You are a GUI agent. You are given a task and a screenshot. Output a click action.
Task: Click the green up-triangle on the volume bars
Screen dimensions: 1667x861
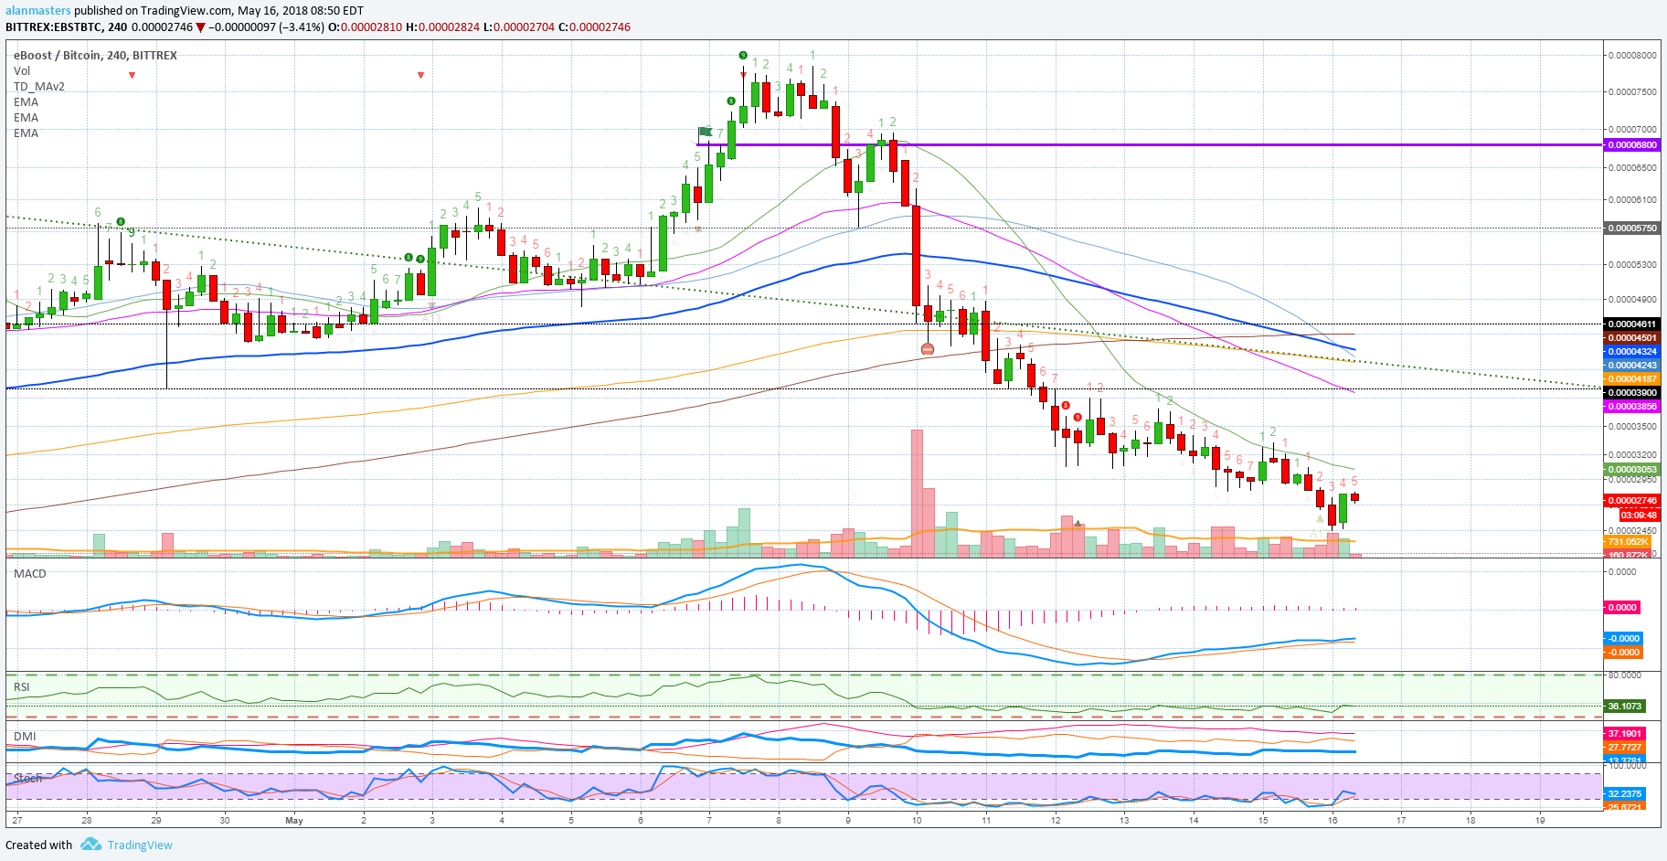1078,524
